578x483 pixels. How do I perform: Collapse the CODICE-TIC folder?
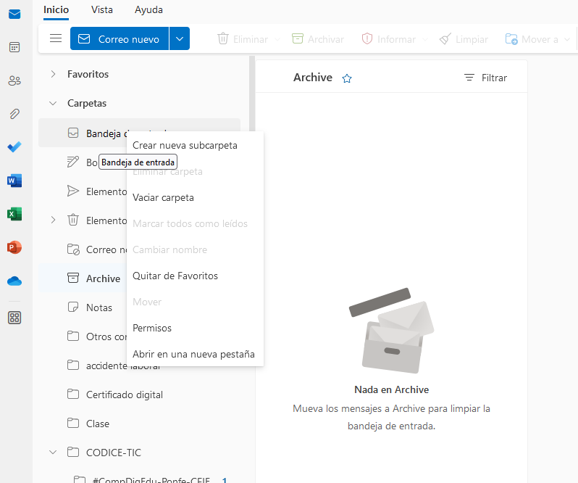coord(53,453)
